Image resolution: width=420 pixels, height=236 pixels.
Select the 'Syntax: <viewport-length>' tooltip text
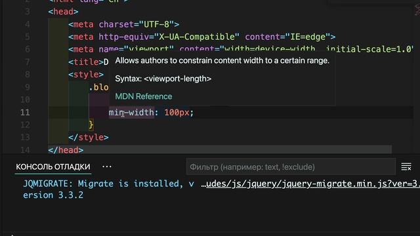pyautogui.click(x=163, y=79)
